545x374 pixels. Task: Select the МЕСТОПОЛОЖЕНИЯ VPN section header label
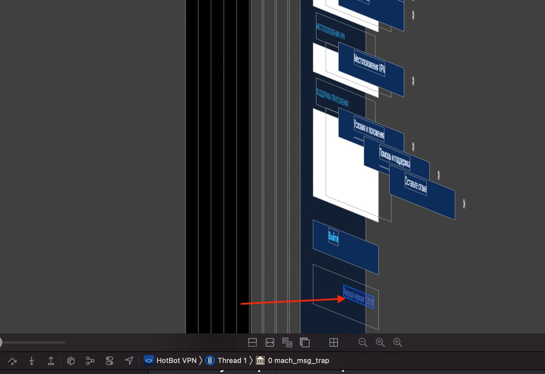click(330, 32)
